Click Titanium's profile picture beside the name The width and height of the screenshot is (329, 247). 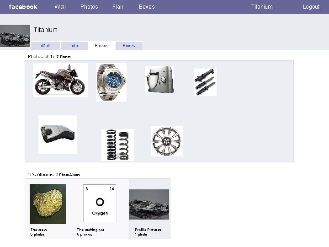coord(15,36)
